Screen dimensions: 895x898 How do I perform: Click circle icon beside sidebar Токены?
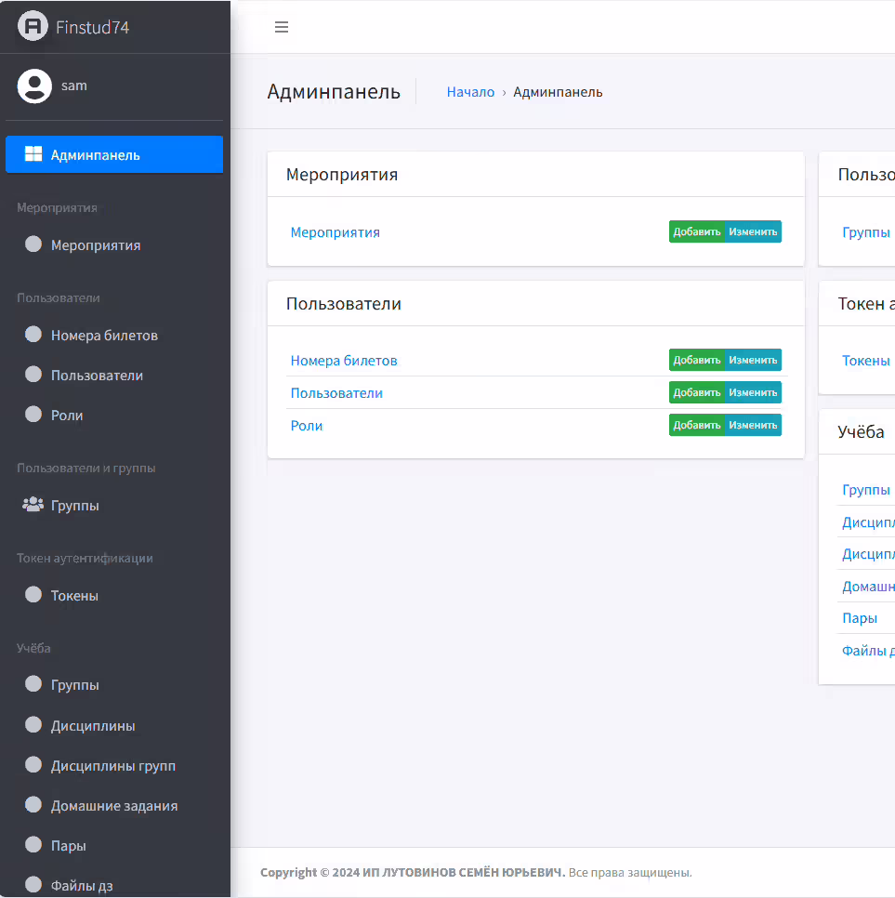tap(33, 594)
